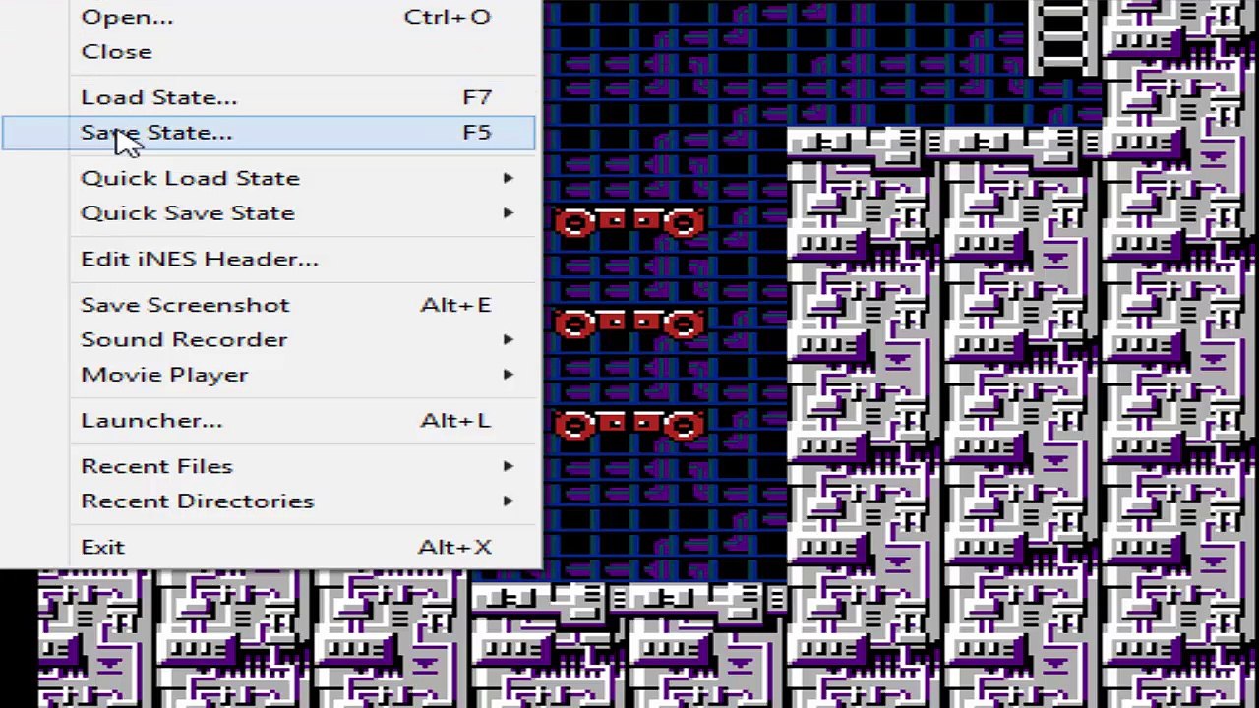This screenshot has height=708, width=1259.
Task: Select the Close menu entry
Action: (269, 52)
